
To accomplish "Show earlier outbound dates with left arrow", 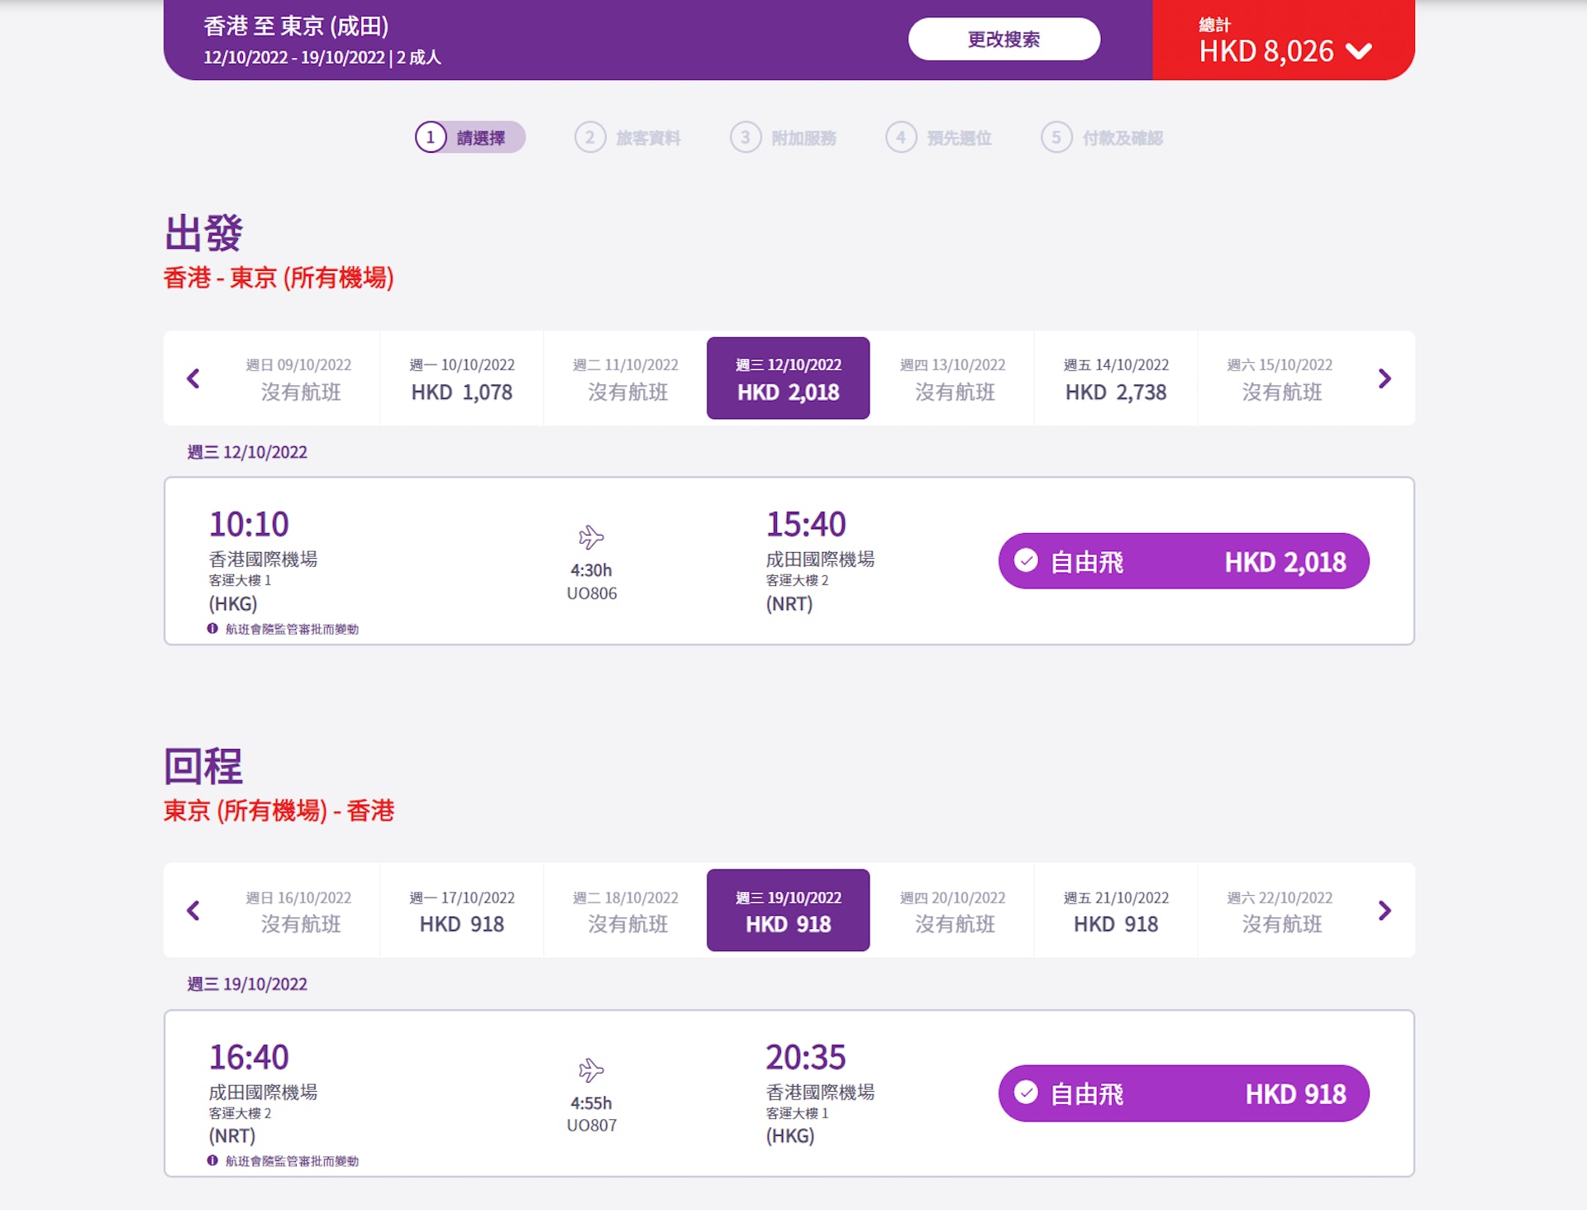I will click(193, 379).
